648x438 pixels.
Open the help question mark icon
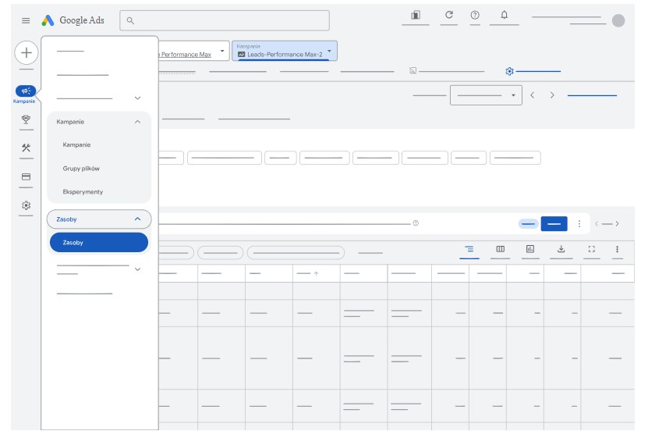pyautogui.click(x=475, y=16)
